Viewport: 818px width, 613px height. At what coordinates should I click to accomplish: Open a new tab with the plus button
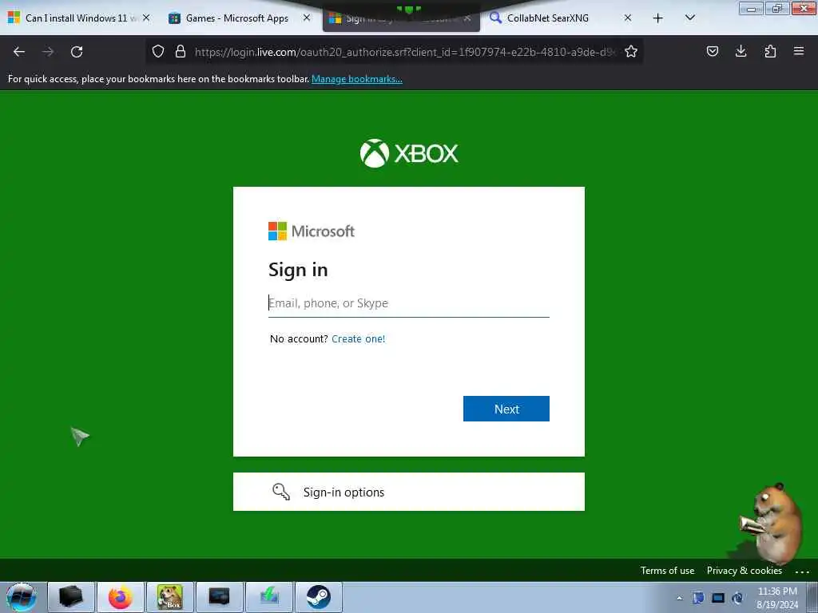658,18
